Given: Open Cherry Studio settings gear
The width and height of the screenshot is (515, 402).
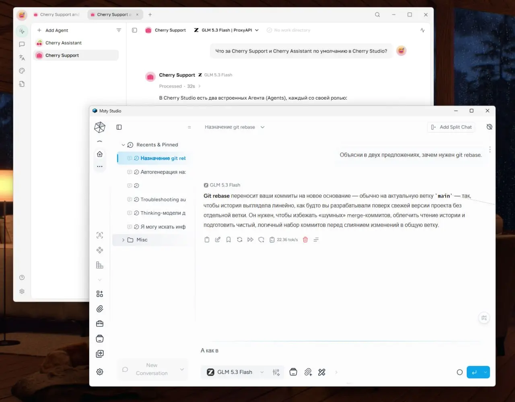Looking at the screenshot, I should (x=22, y=291).
